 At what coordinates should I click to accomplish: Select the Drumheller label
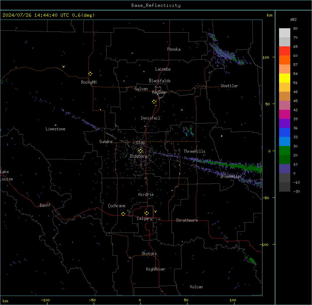[x=231, y=176]
